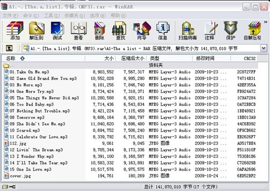
Task: Sort by 修改时间 column header
Action: point(211,58)
